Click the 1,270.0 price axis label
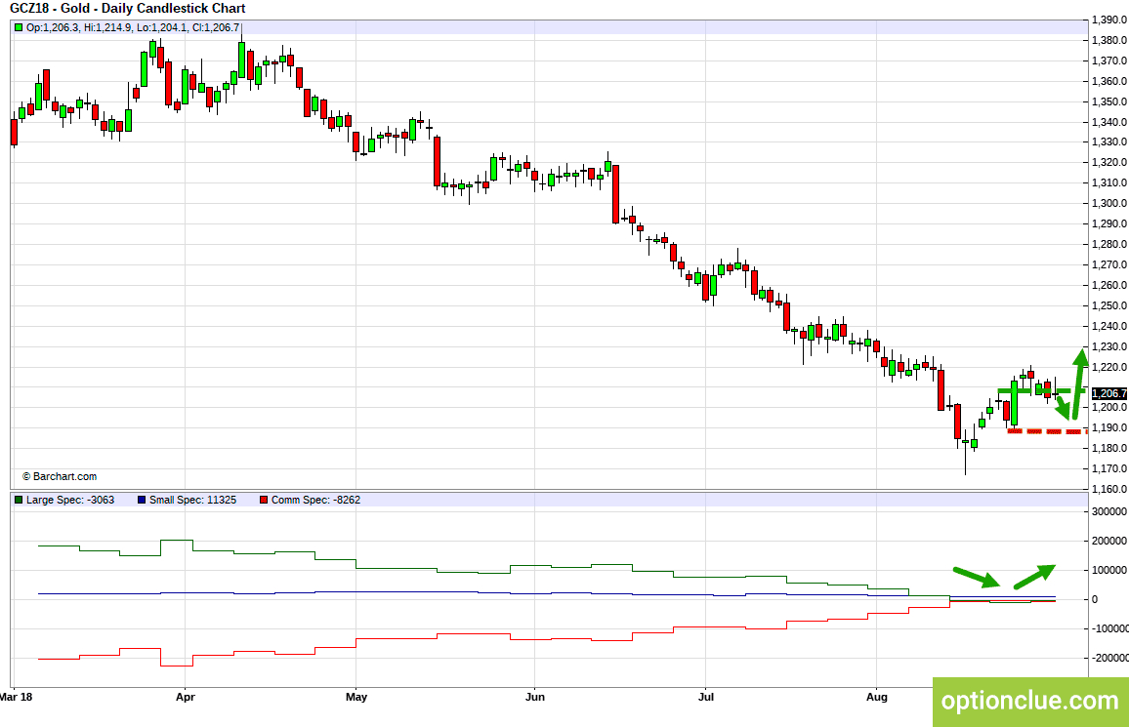The height and width of the screenshot is (727, 1129). click(1109, 265)
